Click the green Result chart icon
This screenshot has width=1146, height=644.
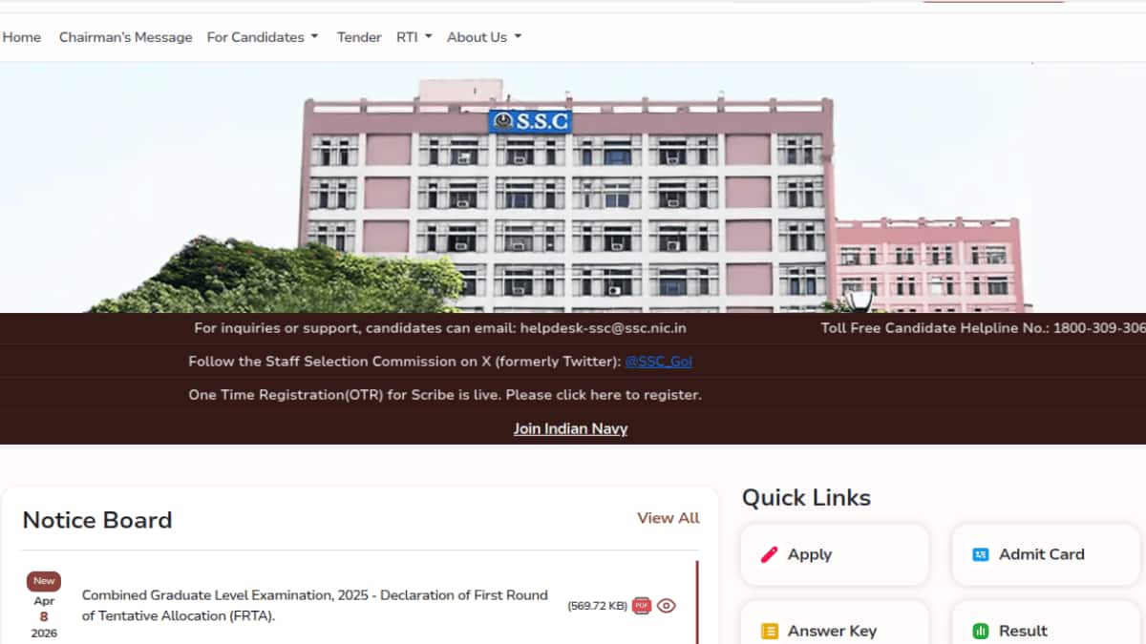(980, 631)
